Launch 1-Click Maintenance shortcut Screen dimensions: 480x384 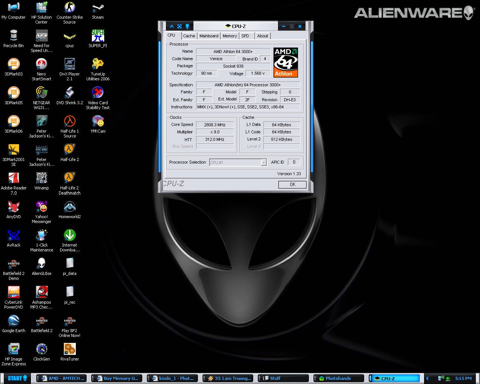tap(41, 241)
